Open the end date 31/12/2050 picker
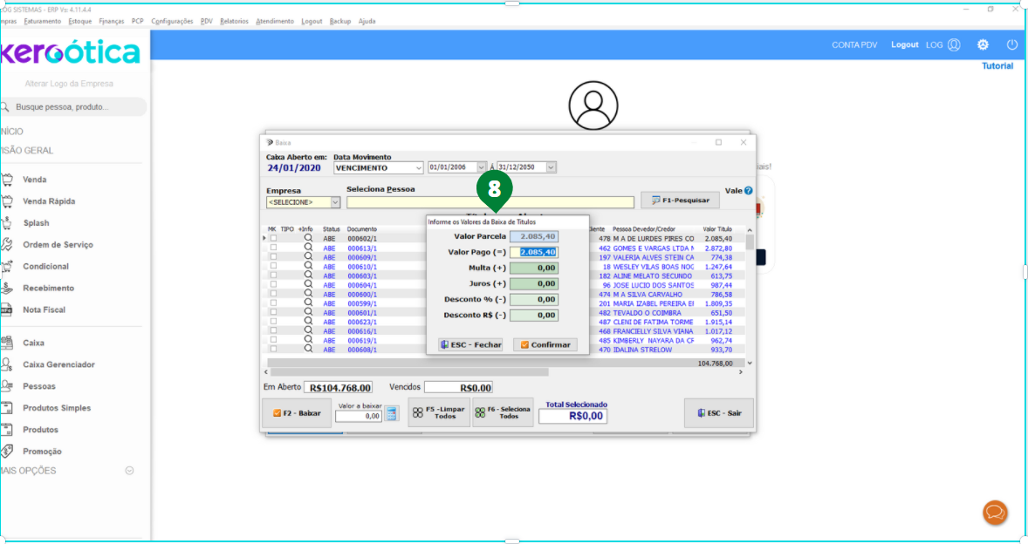Screen dimensions: 1028x544 point(551,167)
